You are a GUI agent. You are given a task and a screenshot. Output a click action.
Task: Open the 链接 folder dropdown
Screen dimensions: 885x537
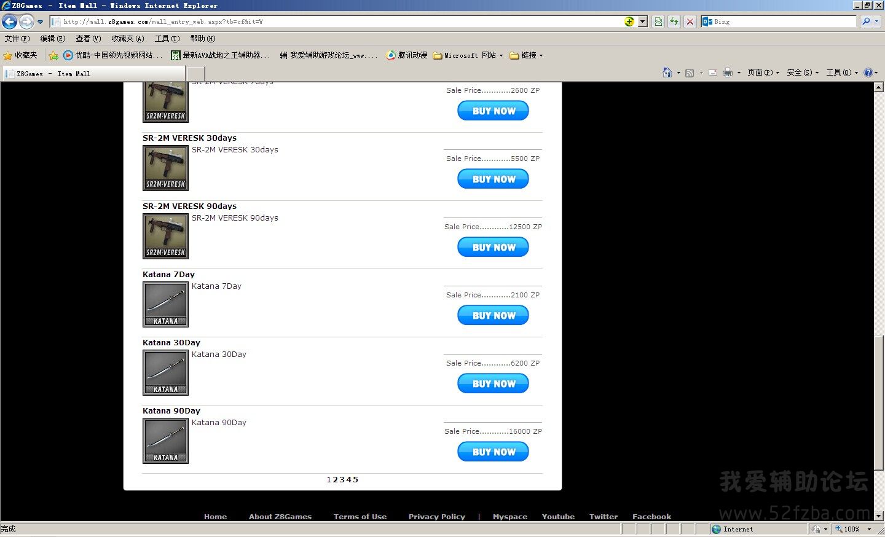tap(527, 55)
